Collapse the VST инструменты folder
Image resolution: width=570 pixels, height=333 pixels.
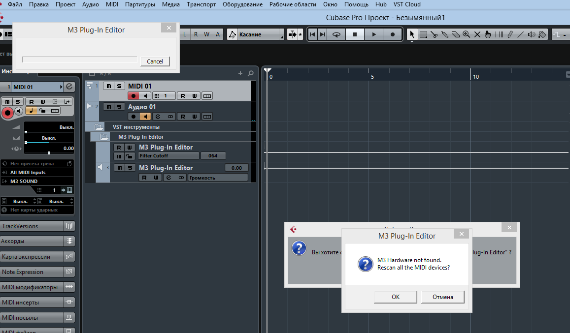(98, 127)
